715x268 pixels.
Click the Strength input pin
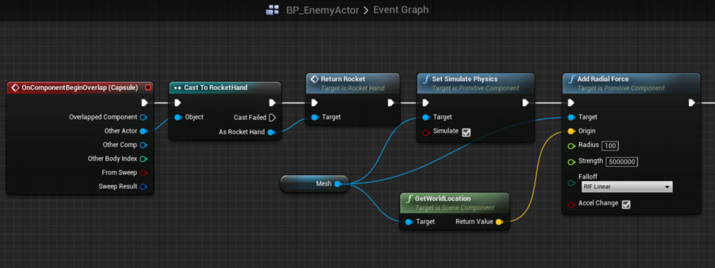click(x=571, y=162)
